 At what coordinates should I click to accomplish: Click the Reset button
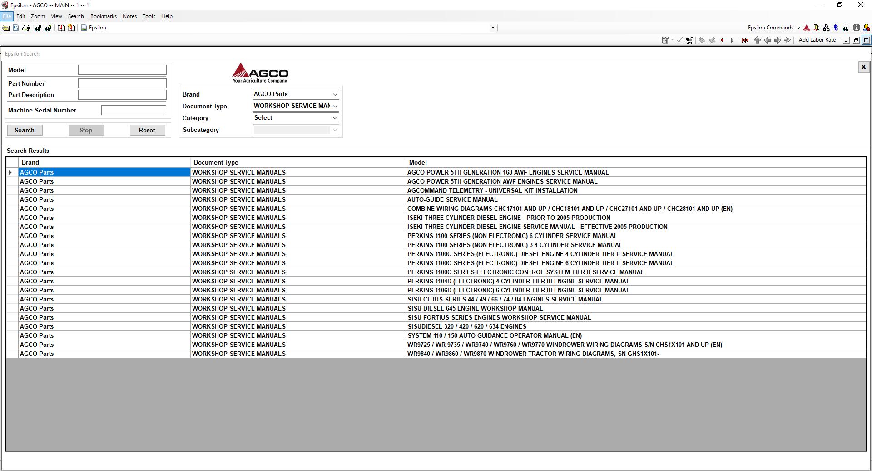147,130
